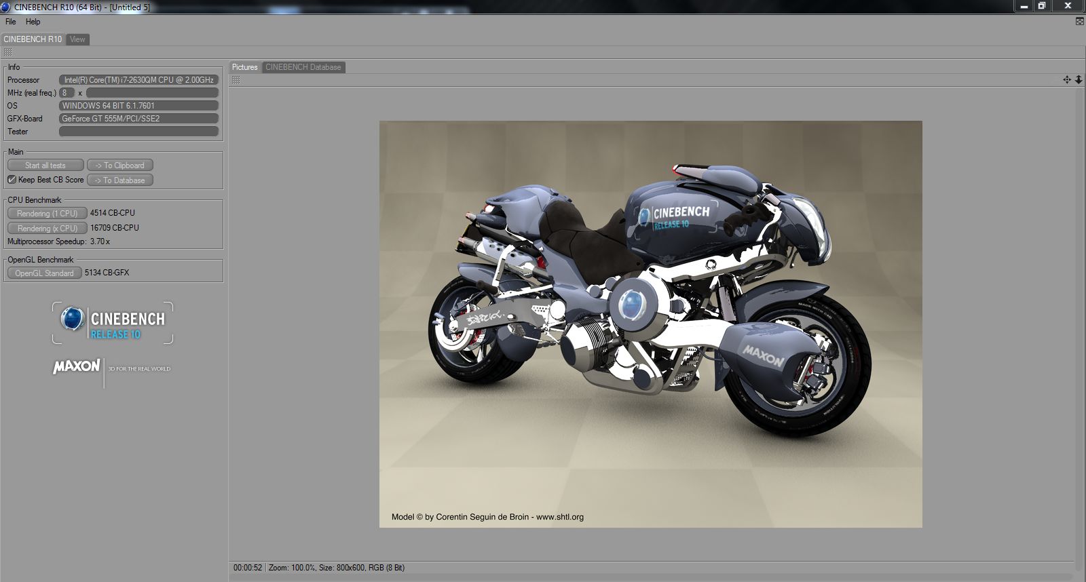Toggle the Keep Best CB Score checkbox
This screenshot has width=1086, height=582.
[x=12, y=180]
